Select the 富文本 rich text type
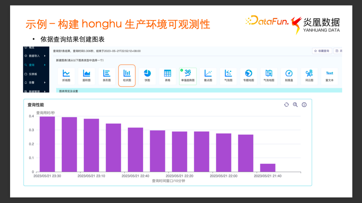This screenshot has width=362, height=203. 329,76
